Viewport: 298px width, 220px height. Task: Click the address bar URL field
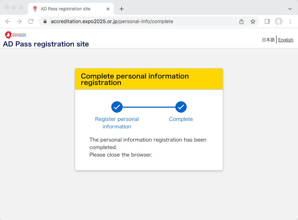(x=143, y=21)
